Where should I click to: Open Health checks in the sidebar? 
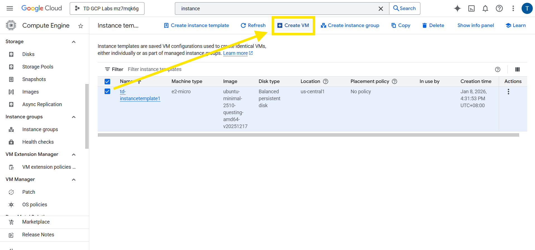[x=38, y=142]
